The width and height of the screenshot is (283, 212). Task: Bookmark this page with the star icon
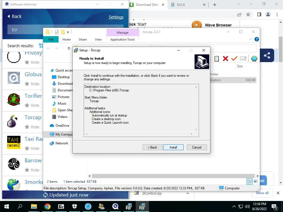coord(248,14)
